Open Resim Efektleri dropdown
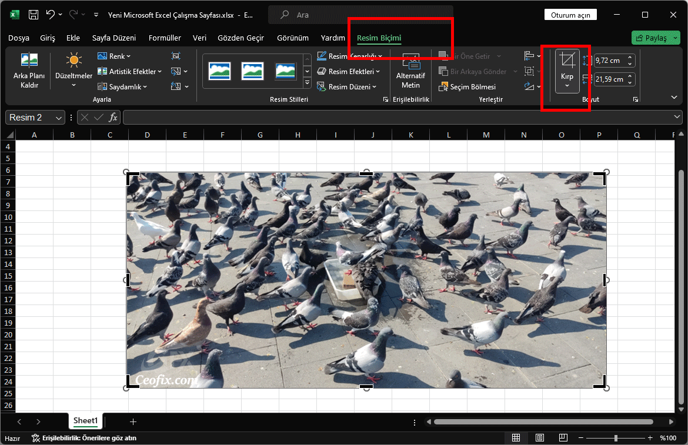The image size is (688, 445). pos(348,72)
